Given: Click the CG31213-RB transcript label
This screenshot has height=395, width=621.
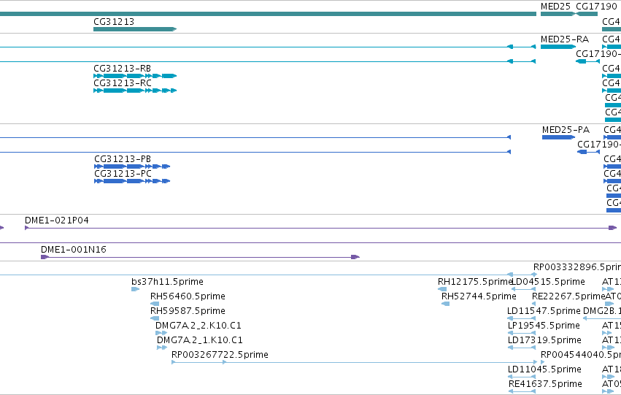Looking at the screenshot, I should (x=122, y=69).
